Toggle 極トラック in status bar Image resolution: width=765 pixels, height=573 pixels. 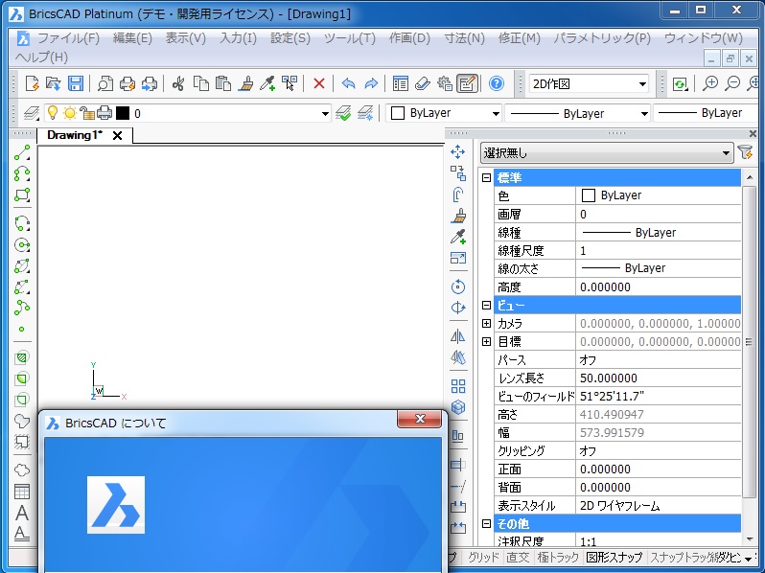(x=558, y=557)
